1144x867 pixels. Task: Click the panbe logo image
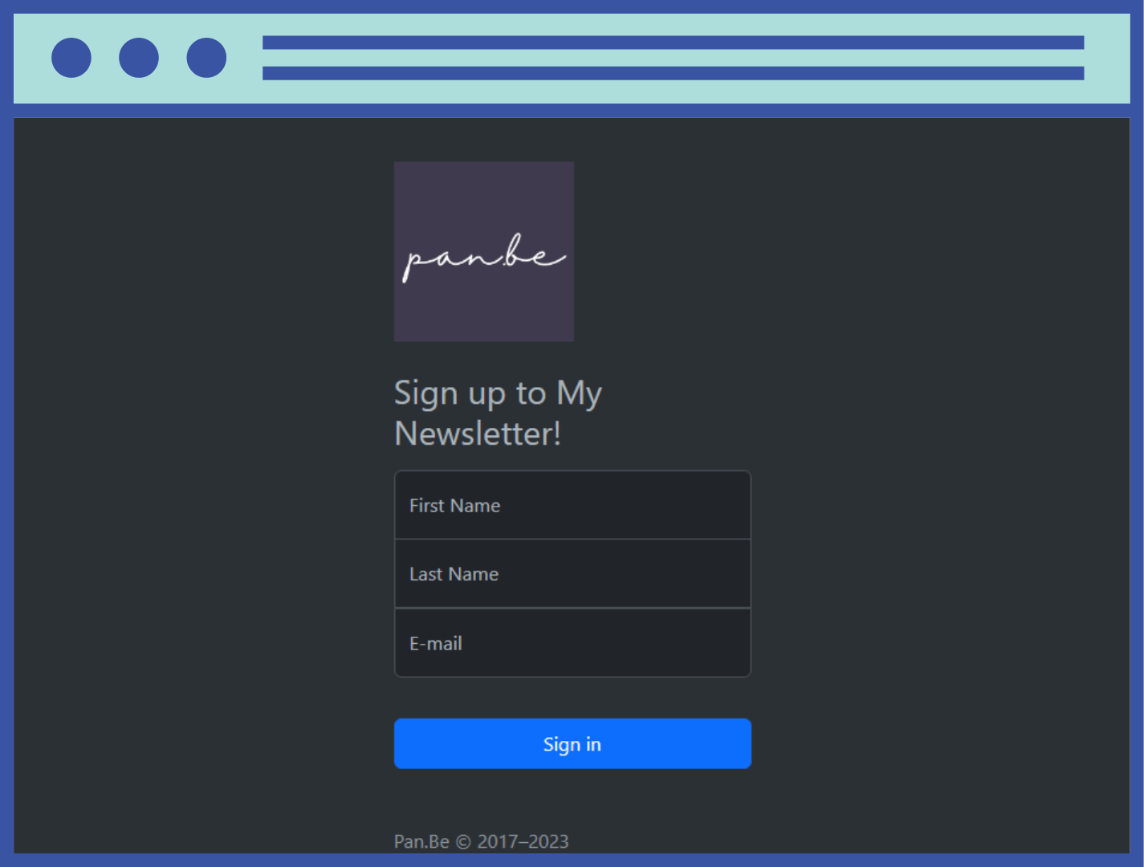(x=484, y=251)
